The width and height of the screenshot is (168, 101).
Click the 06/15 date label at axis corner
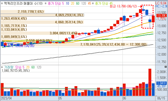[x=161, y=98]
